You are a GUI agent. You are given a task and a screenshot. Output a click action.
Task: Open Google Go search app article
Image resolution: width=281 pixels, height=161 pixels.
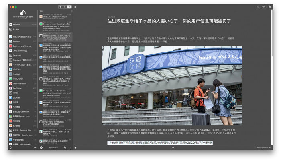(x=55, y=93)
